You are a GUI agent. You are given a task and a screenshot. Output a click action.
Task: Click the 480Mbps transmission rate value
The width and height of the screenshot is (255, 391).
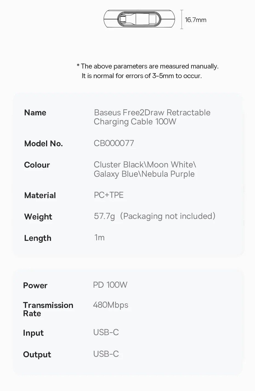[110, 305]
